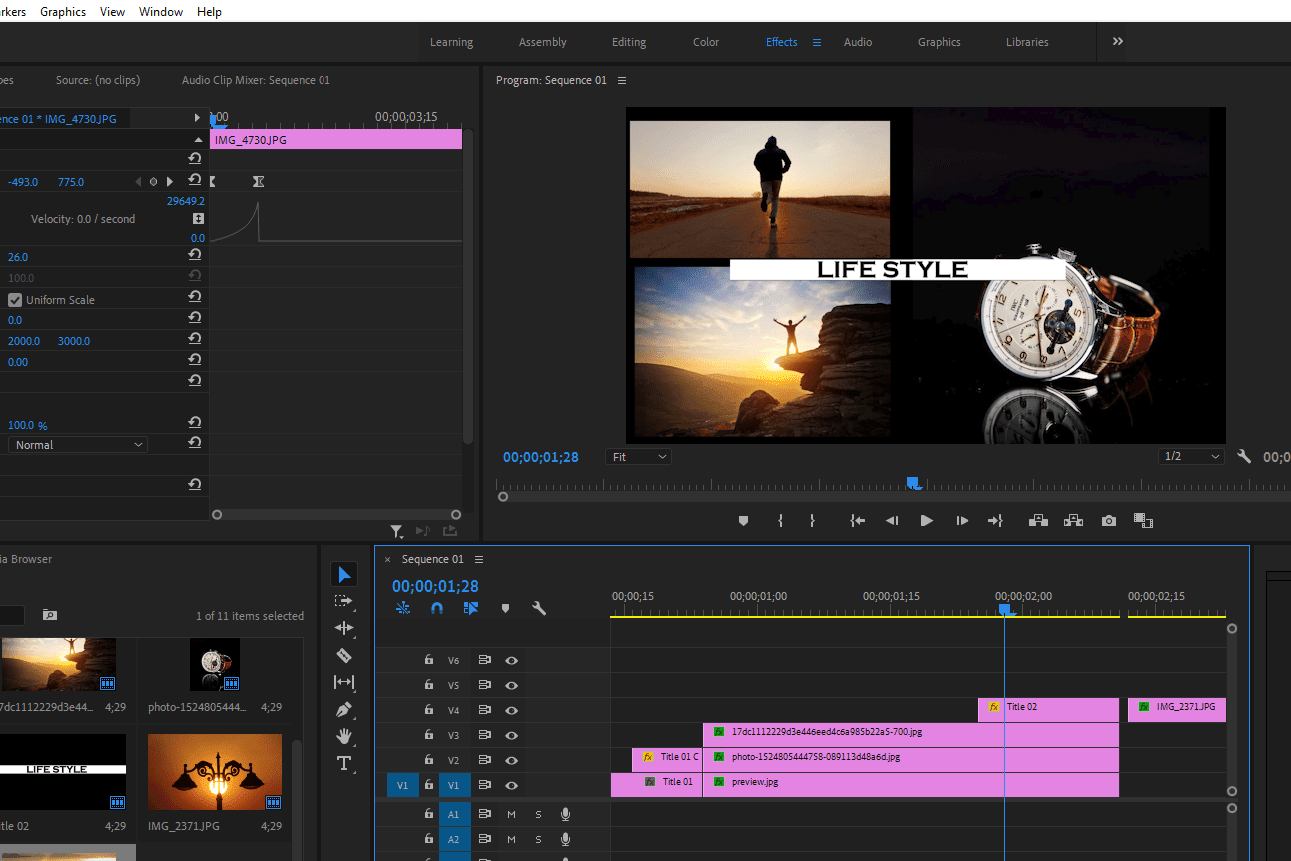Open the Audio Clip Mixer panel
Viewport: 1291px width, 861px height.
[x=256, y=80]
